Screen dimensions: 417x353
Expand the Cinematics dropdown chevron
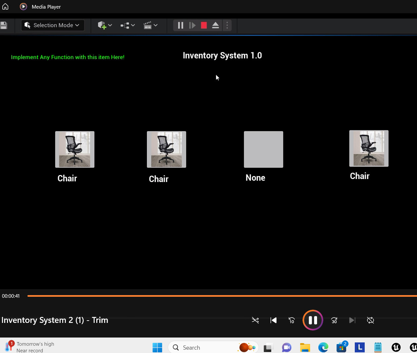point(155,25)
